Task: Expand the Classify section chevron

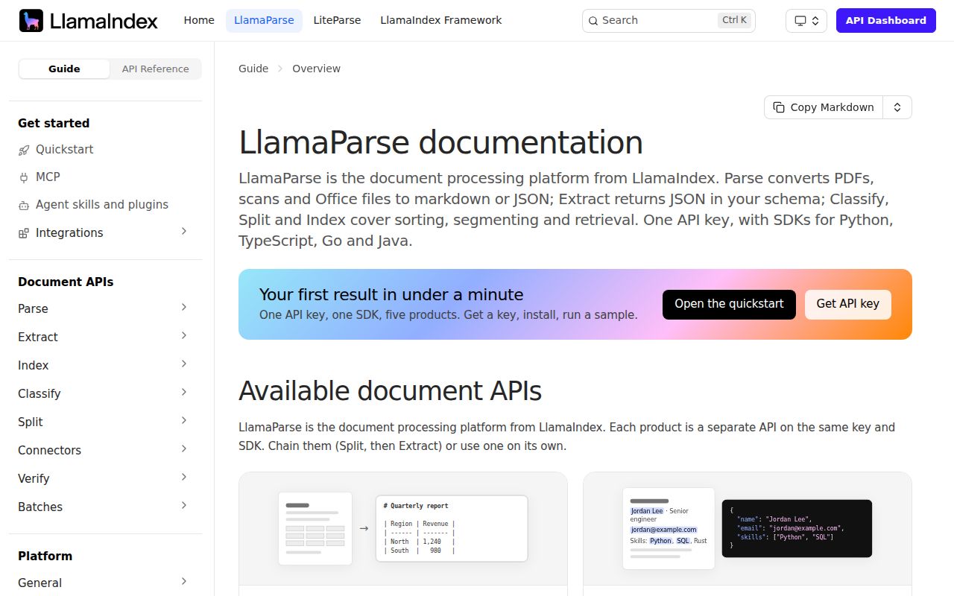Action: (184, 393)
